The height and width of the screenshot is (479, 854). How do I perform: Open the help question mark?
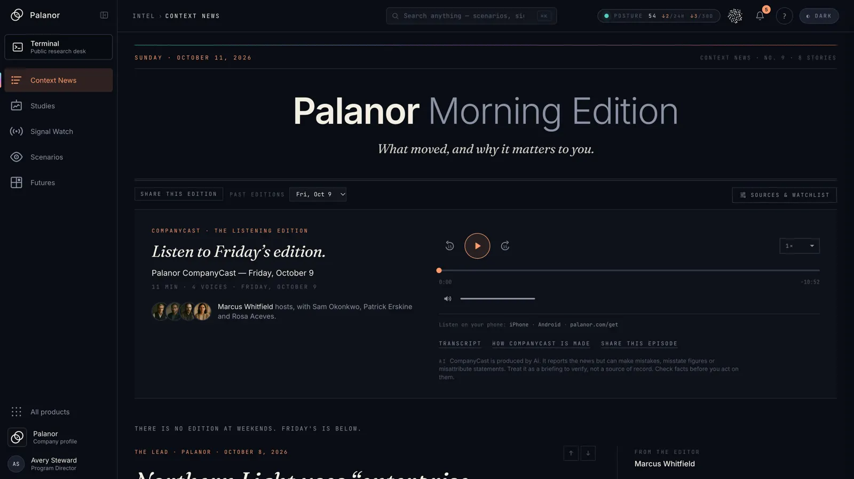(784, 16)
